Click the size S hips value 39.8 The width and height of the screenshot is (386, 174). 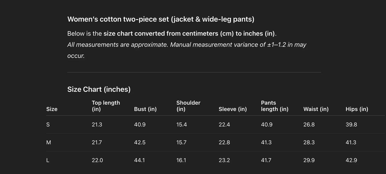click(351, 125)
